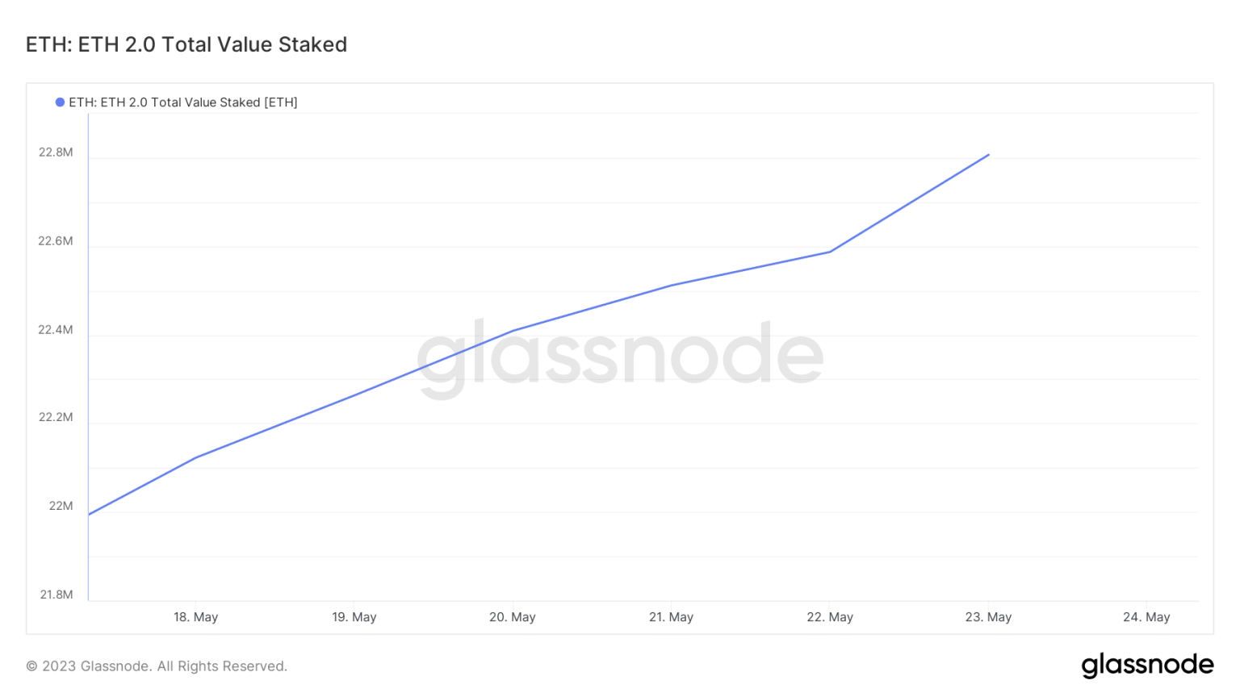Toggle the ETH 2.0 Total Value Staked legend label
The height and width of the screenshot is (697, 1240).
tap(183, 102)
